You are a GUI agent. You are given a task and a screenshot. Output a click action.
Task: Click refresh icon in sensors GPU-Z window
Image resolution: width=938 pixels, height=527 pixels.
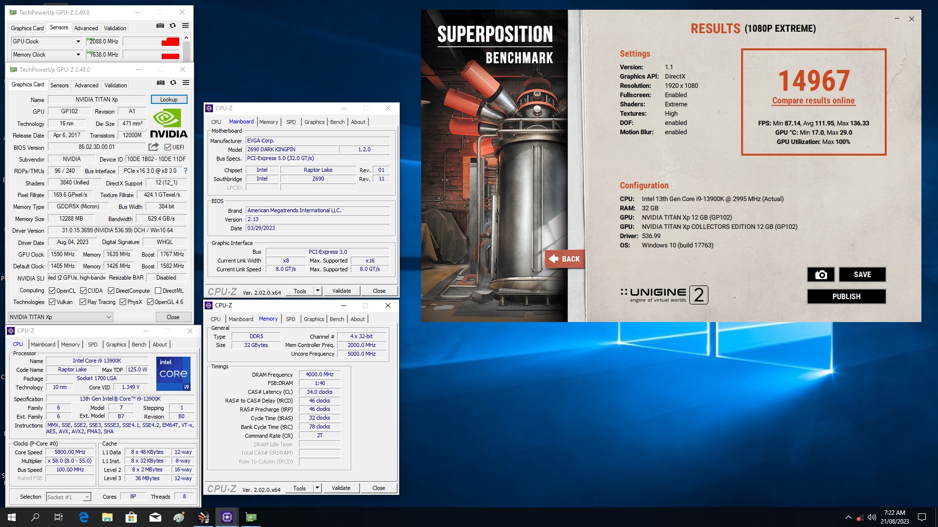[x=172, y=26]
